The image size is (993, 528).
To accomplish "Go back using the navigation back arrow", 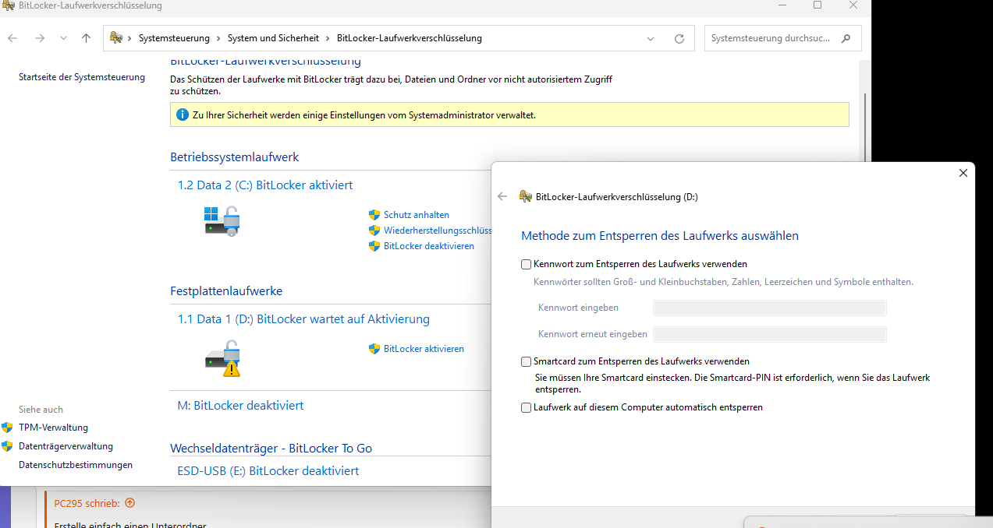I will click(x=13, y=38).
